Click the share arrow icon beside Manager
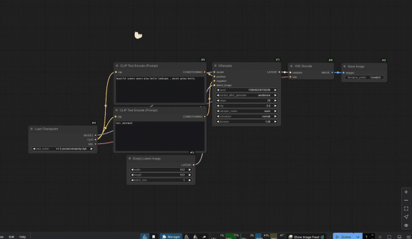Viewport: 412px width, 239px height. click(204, 236)
